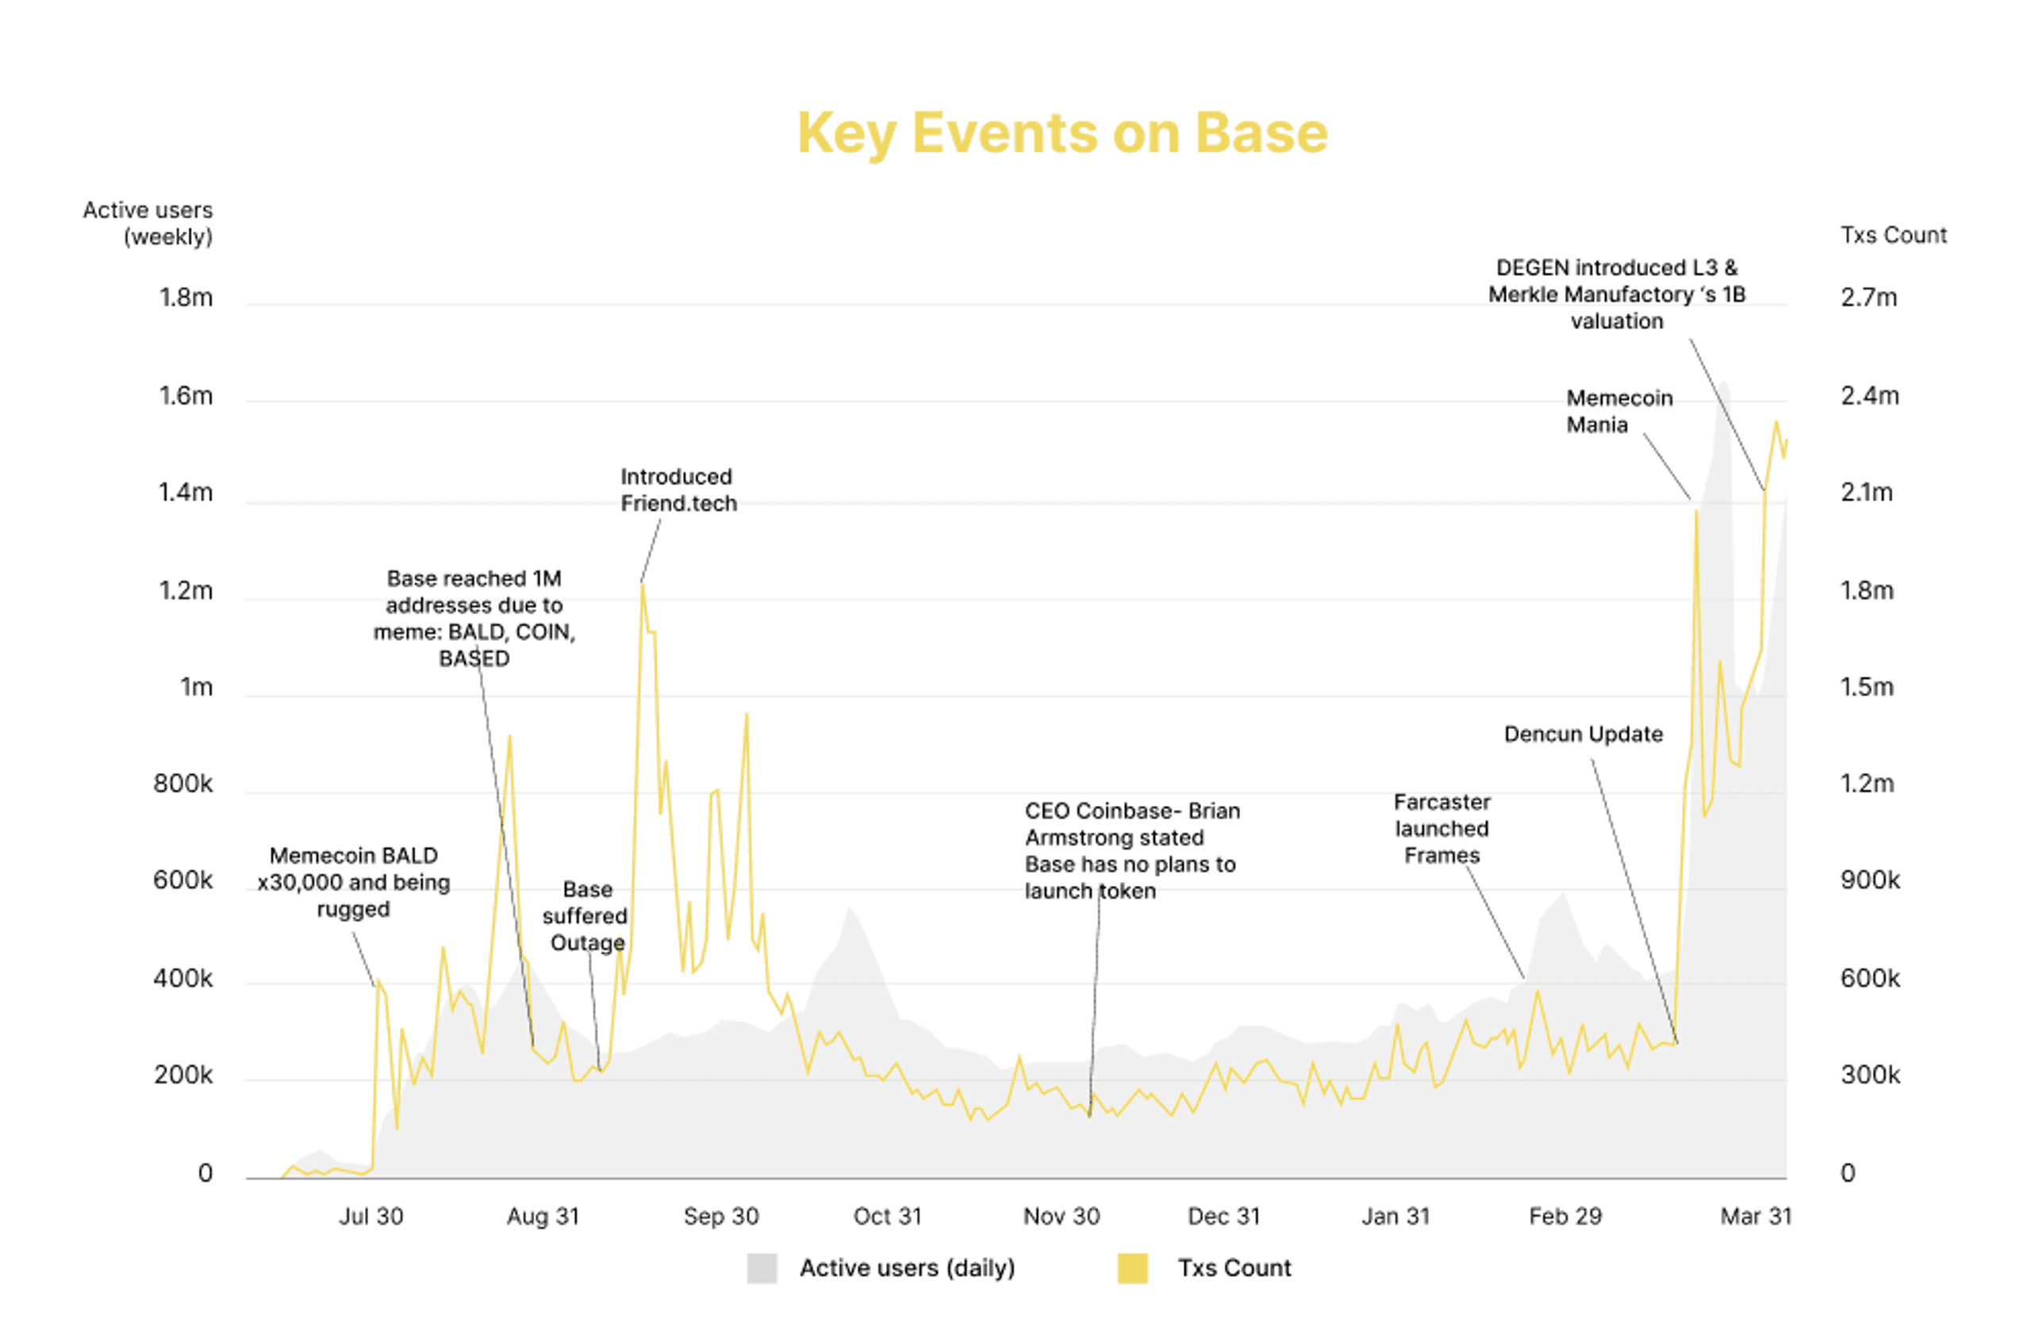
Task: Click the 'Farcaster launched Frames' annotation
Action: 1442,828
